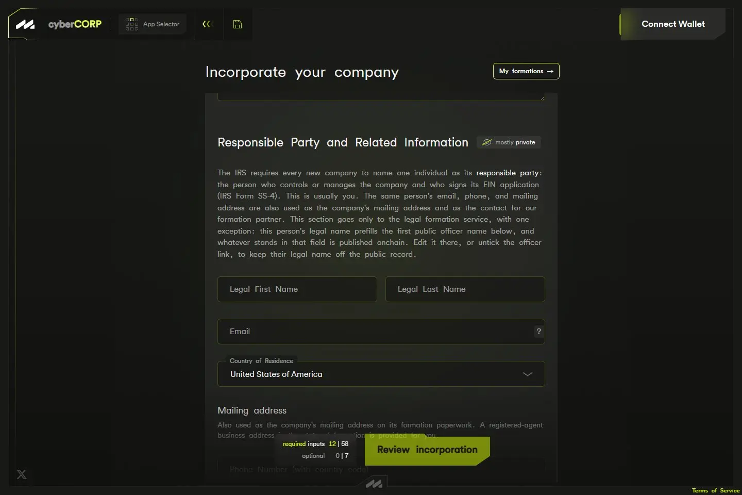The width and height of the screenshot is (742, 495).
Task: Click the double-chevron back icon
Action: [208, 24]
